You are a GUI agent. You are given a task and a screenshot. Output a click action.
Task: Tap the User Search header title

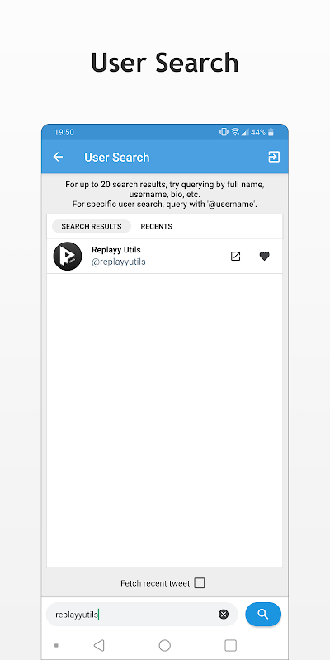(x=117, y=157)
